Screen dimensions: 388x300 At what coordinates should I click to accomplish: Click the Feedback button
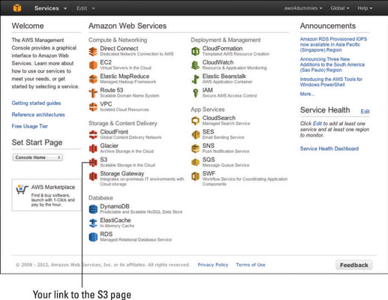point(354,265)
